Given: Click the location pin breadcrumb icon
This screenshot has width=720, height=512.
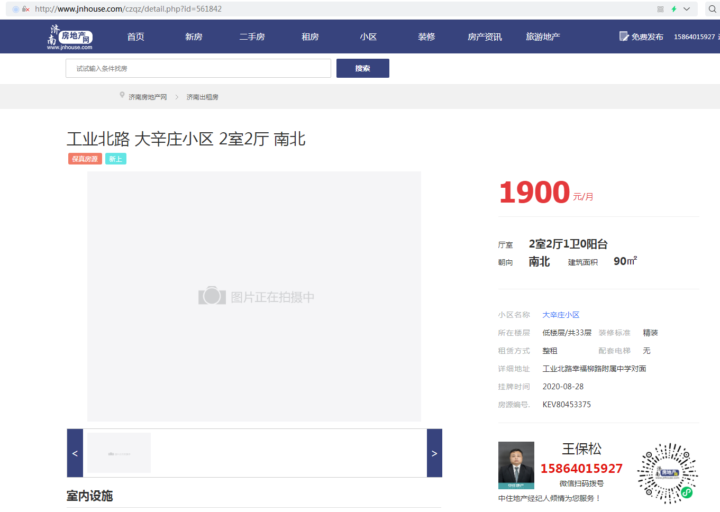Looking at the screenshot, I should 122,96.
